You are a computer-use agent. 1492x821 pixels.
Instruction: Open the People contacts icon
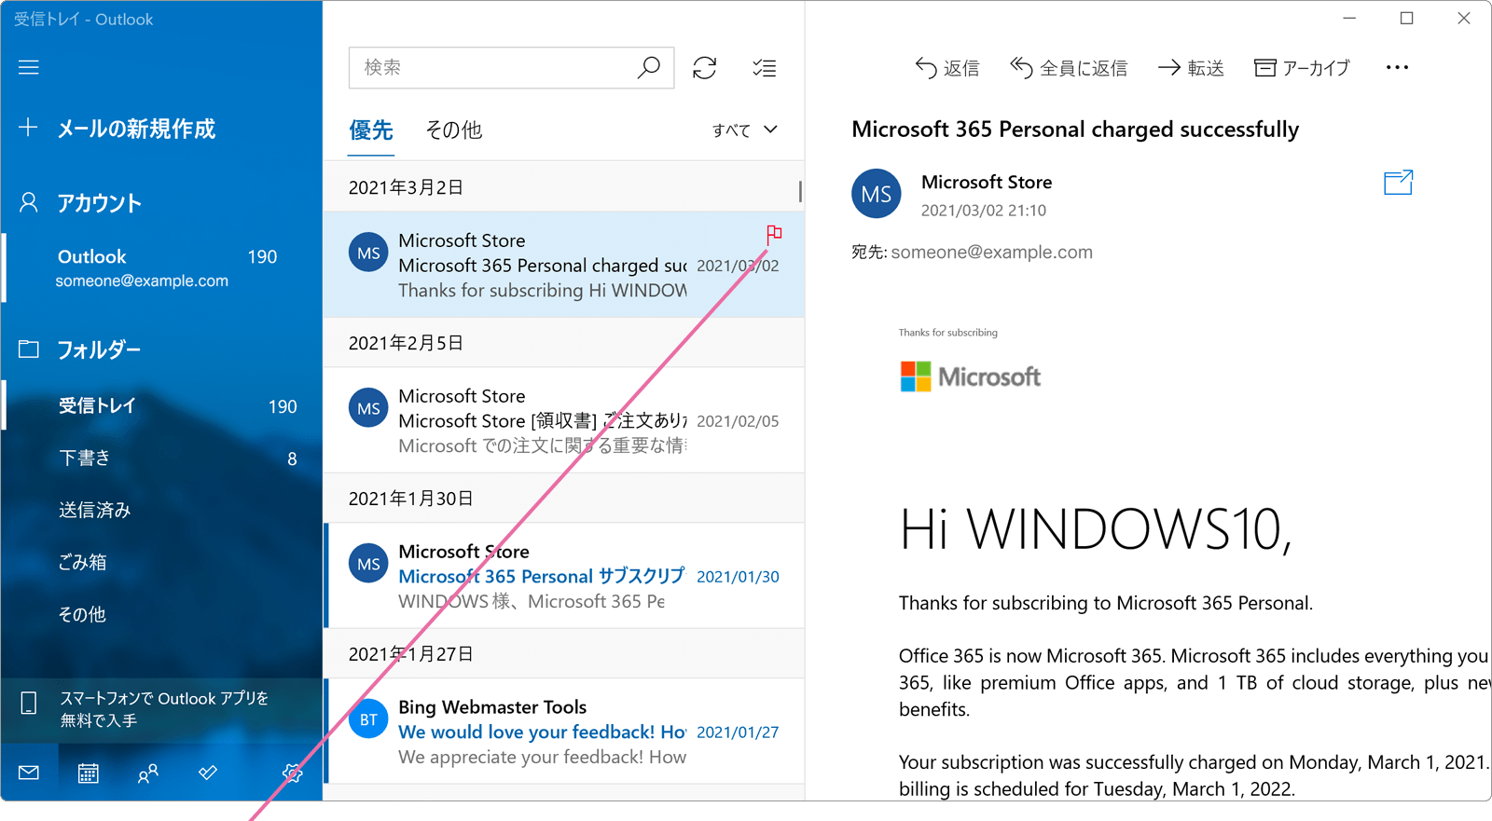tap(148, 773)
